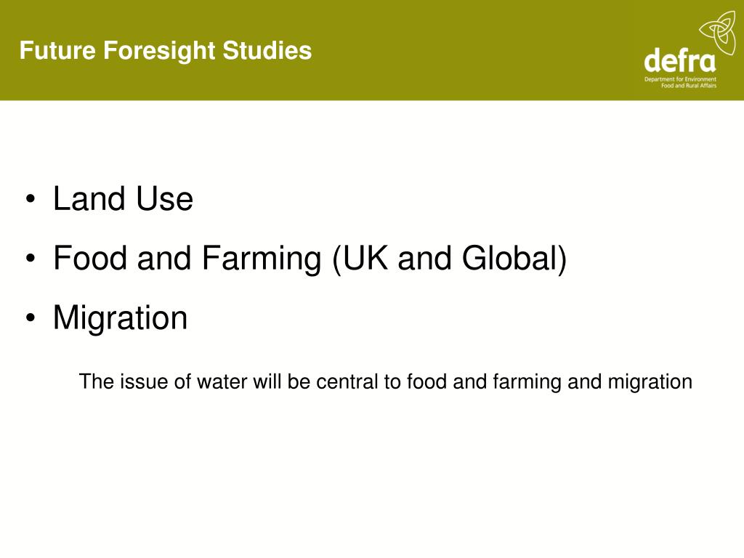
Task: Click the final word migration in the sentence
Action: pos(650,383)
